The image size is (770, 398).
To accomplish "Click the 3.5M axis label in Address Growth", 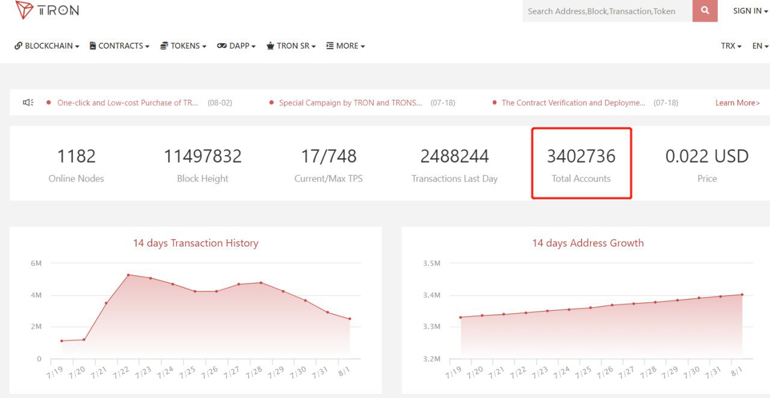I will click(431, 263).
